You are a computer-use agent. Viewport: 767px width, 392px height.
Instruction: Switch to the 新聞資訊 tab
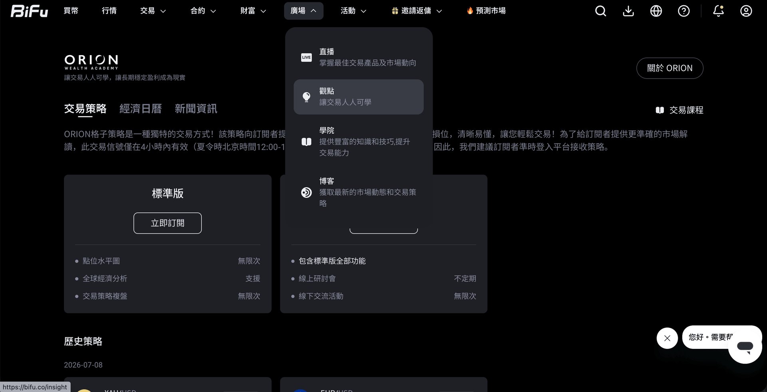pyautogui.click(x=196, y=109)
